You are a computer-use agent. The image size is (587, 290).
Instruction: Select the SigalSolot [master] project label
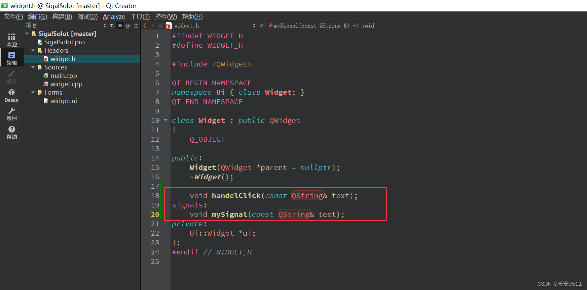coord(67,34)
